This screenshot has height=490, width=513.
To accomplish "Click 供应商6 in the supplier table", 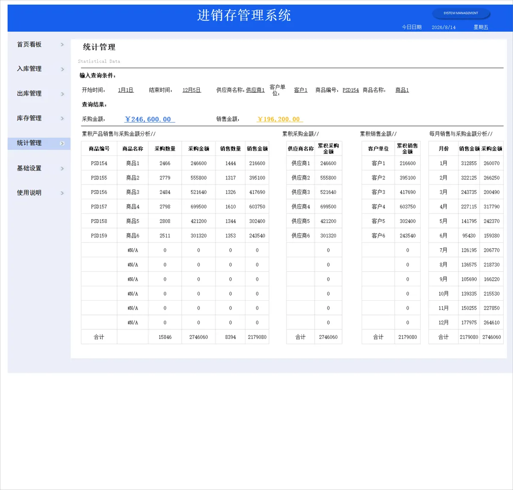I will click(301, 236).
